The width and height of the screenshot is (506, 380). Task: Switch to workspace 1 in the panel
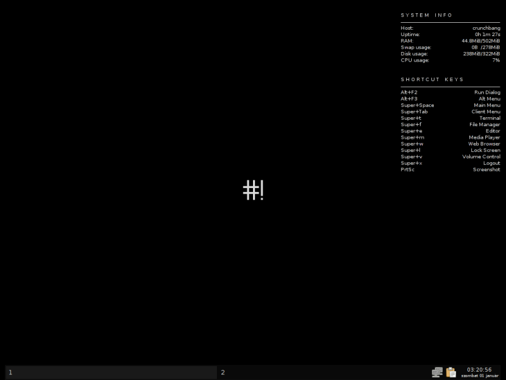coord(111,372)
